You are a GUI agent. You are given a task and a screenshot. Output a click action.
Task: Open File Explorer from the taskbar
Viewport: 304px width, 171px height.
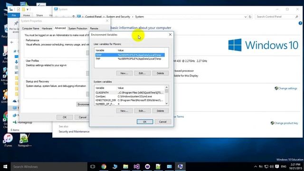pos(125,167)
